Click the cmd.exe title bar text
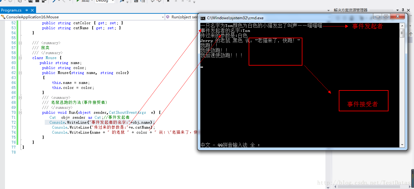414x189 pixels. 235,18
